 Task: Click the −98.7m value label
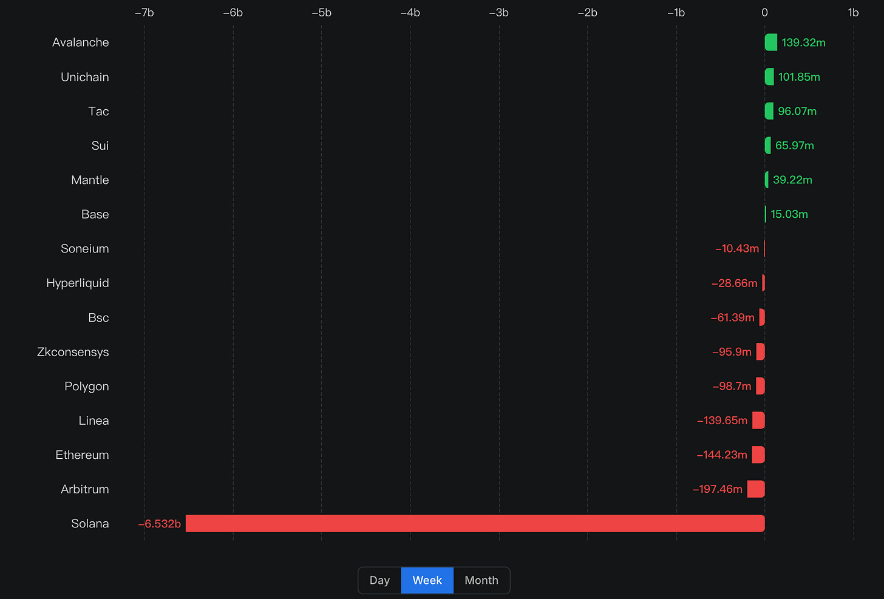pos(732,387)
